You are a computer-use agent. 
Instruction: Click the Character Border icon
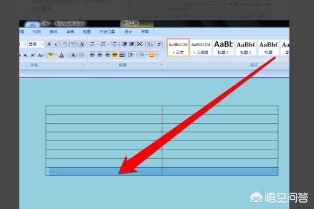point(82,44)
